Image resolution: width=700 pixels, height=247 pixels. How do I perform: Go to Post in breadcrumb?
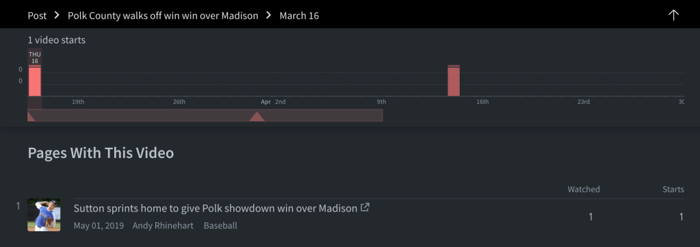pyautogui.click(x=37, y=16)
